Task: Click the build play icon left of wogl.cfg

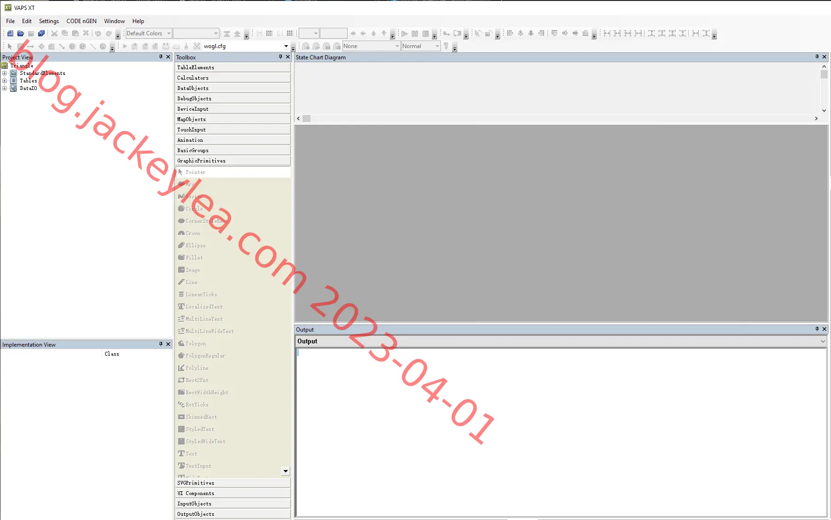Action: click(125, 46)
